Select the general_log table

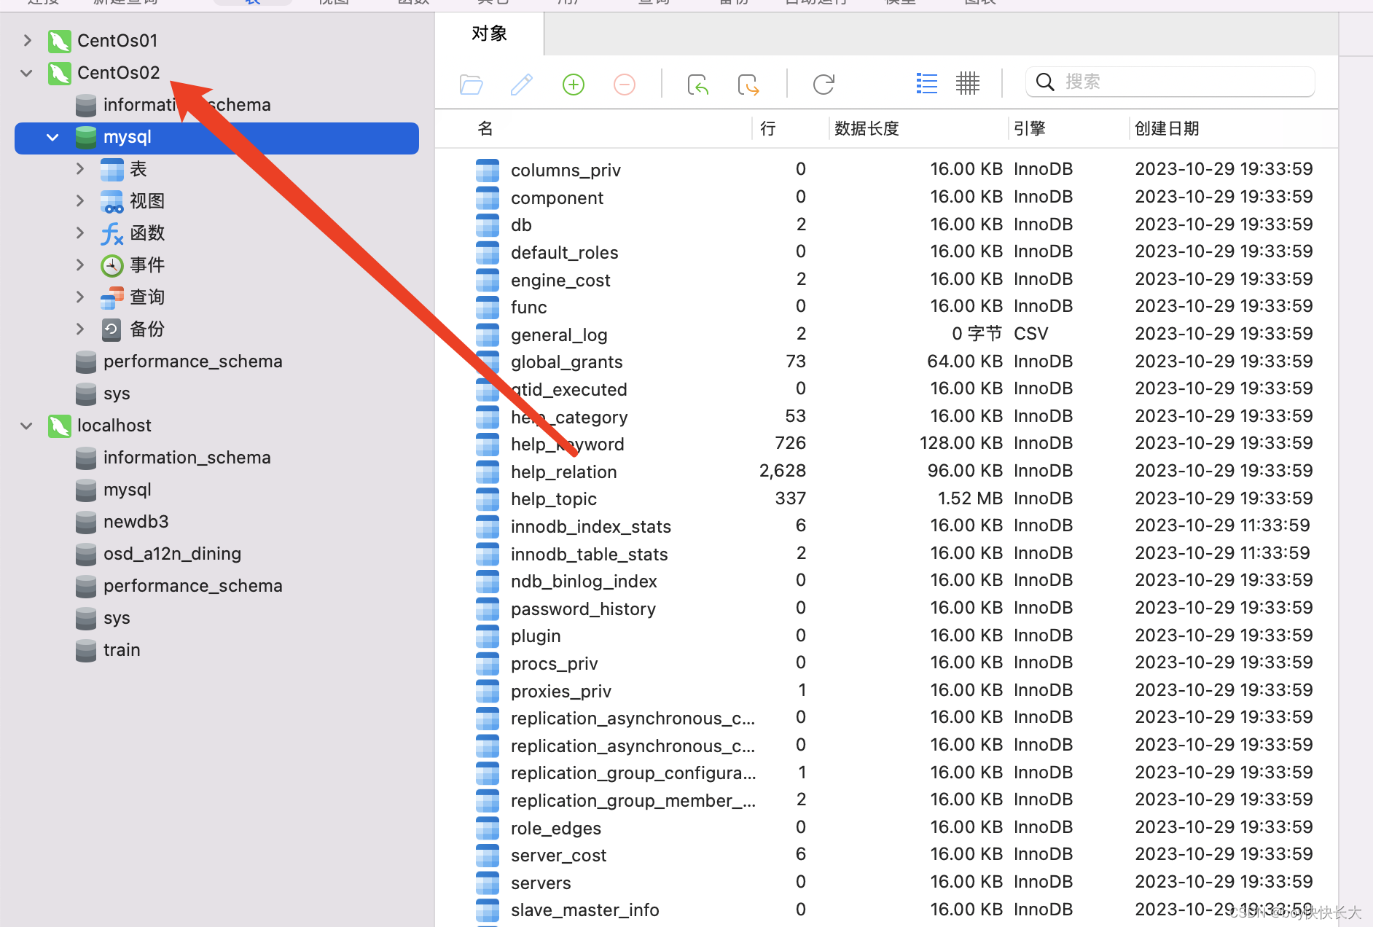[559, 335]
